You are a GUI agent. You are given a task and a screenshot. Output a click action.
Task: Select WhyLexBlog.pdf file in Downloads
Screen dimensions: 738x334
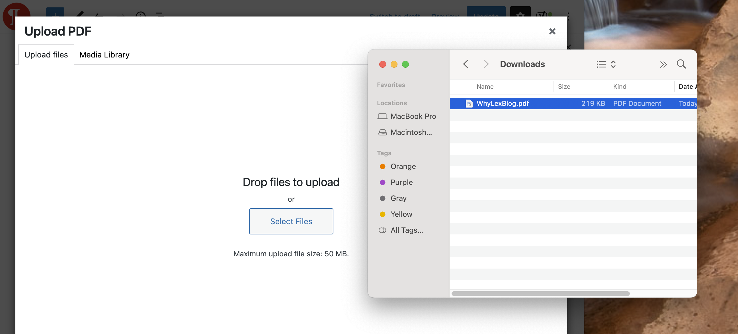point(573,103)
